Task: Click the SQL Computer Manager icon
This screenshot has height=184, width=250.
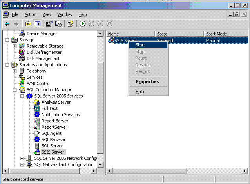Action: (x=22, y=90)
